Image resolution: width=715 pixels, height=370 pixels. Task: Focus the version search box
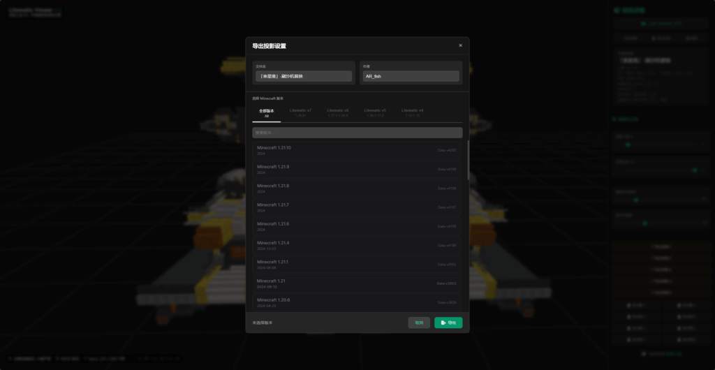pyautogui.click(x=357, y=132)
